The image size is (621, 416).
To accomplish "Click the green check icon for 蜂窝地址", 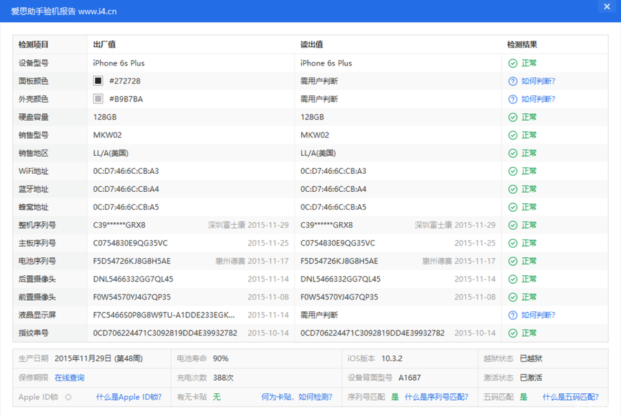I will click(x=513, y=207).
